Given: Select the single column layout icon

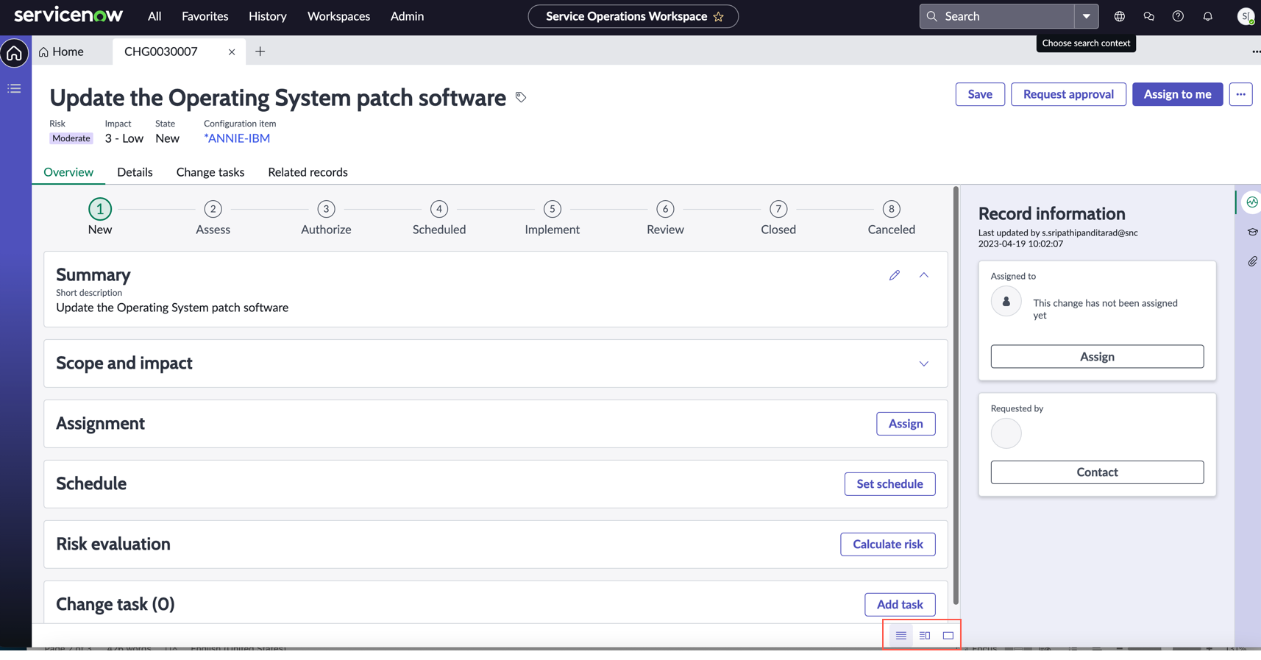Looking at the screenshot, I should click(x=901, y=636).
